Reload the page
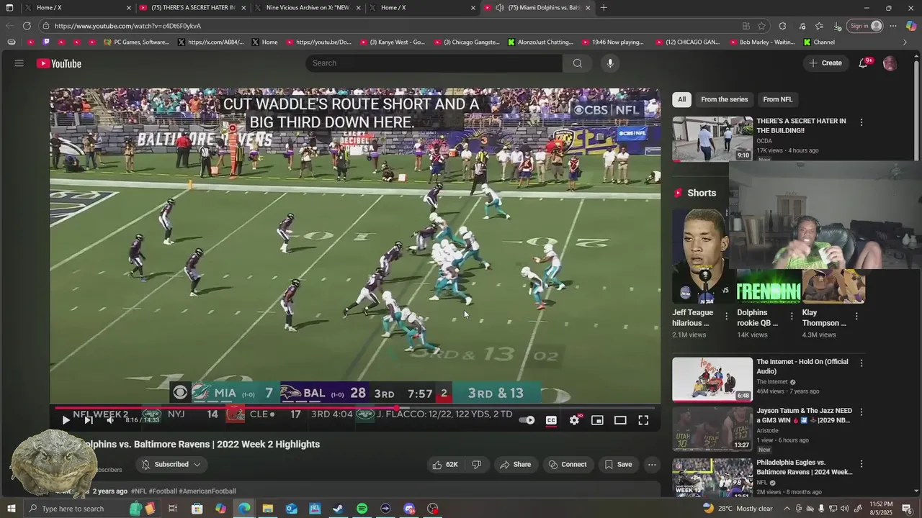This screenshot has width=922, height=518. point(27,26)
